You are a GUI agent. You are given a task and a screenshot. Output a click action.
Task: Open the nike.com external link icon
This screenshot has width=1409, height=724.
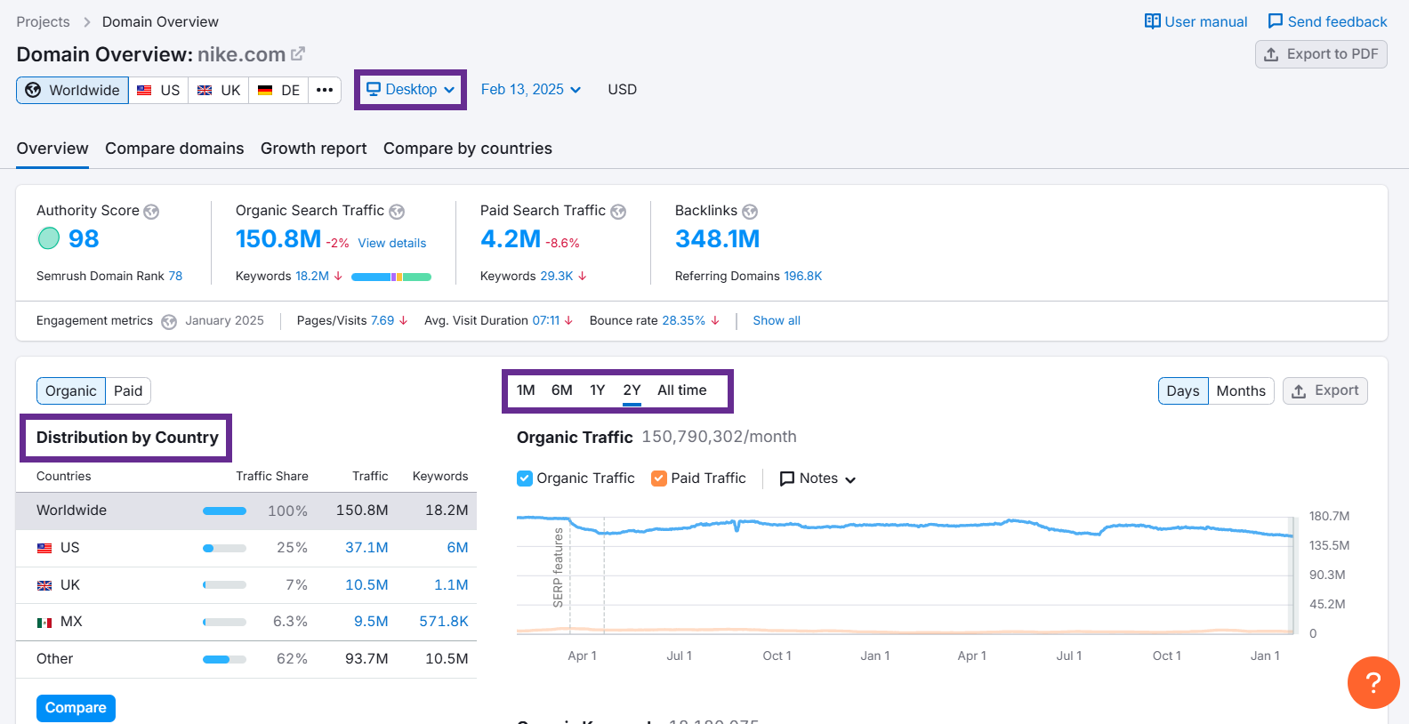pyautogui.click(x=298, y=54)
